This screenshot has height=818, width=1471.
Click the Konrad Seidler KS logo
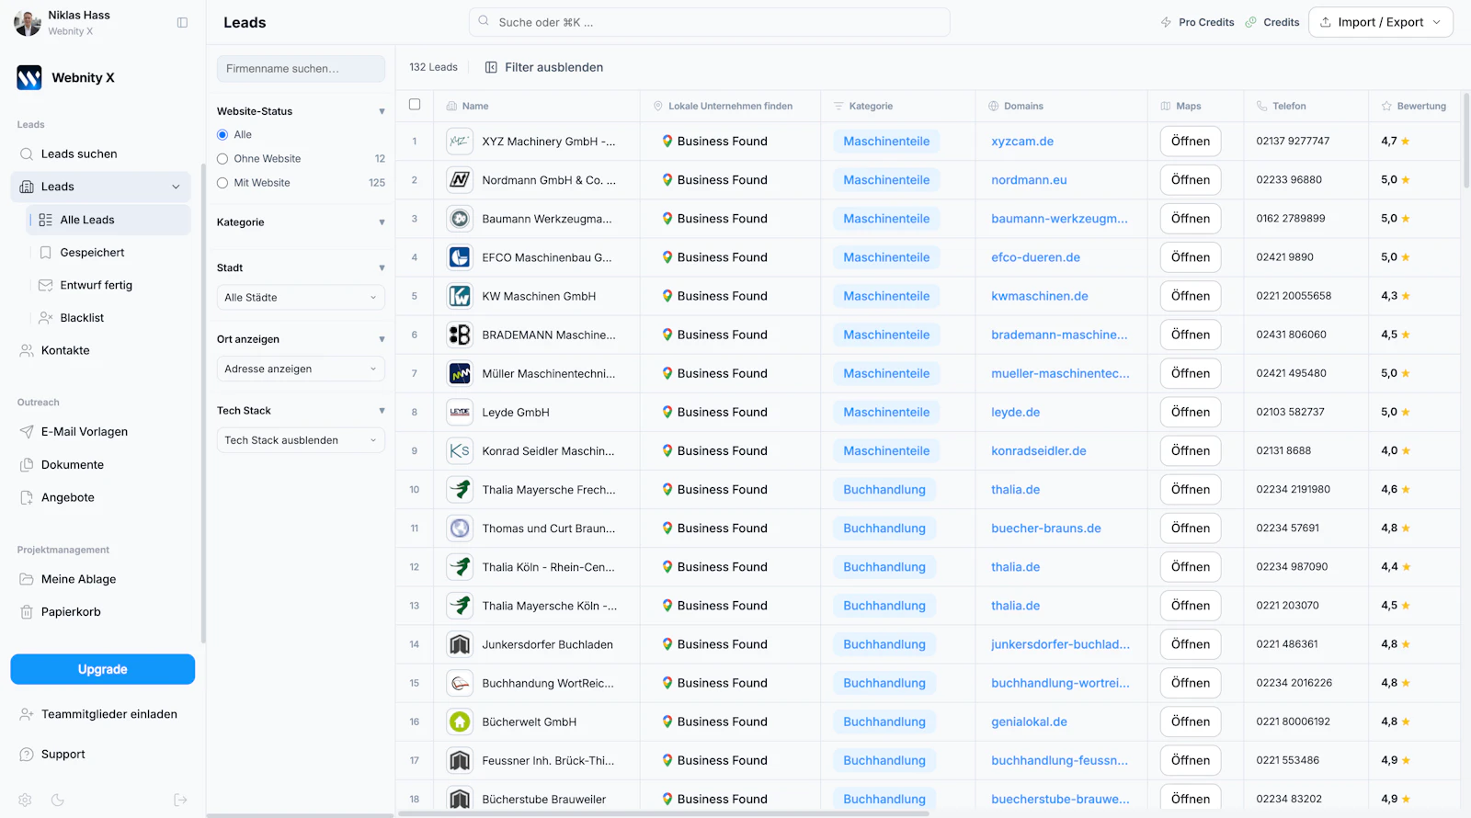point(460,451)
